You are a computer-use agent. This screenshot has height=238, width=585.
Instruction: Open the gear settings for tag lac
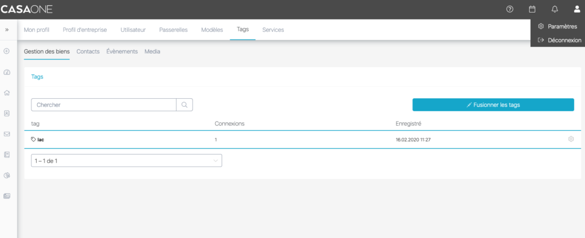pos(570,139)
